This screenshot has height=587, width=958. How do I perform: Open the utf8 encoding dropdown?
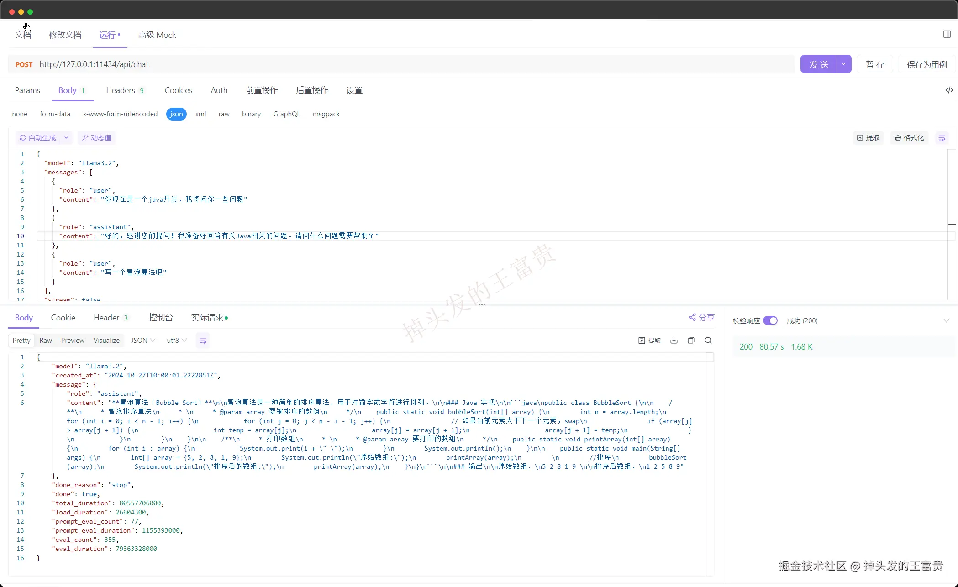pyautogui.click(x=177, y=341)
